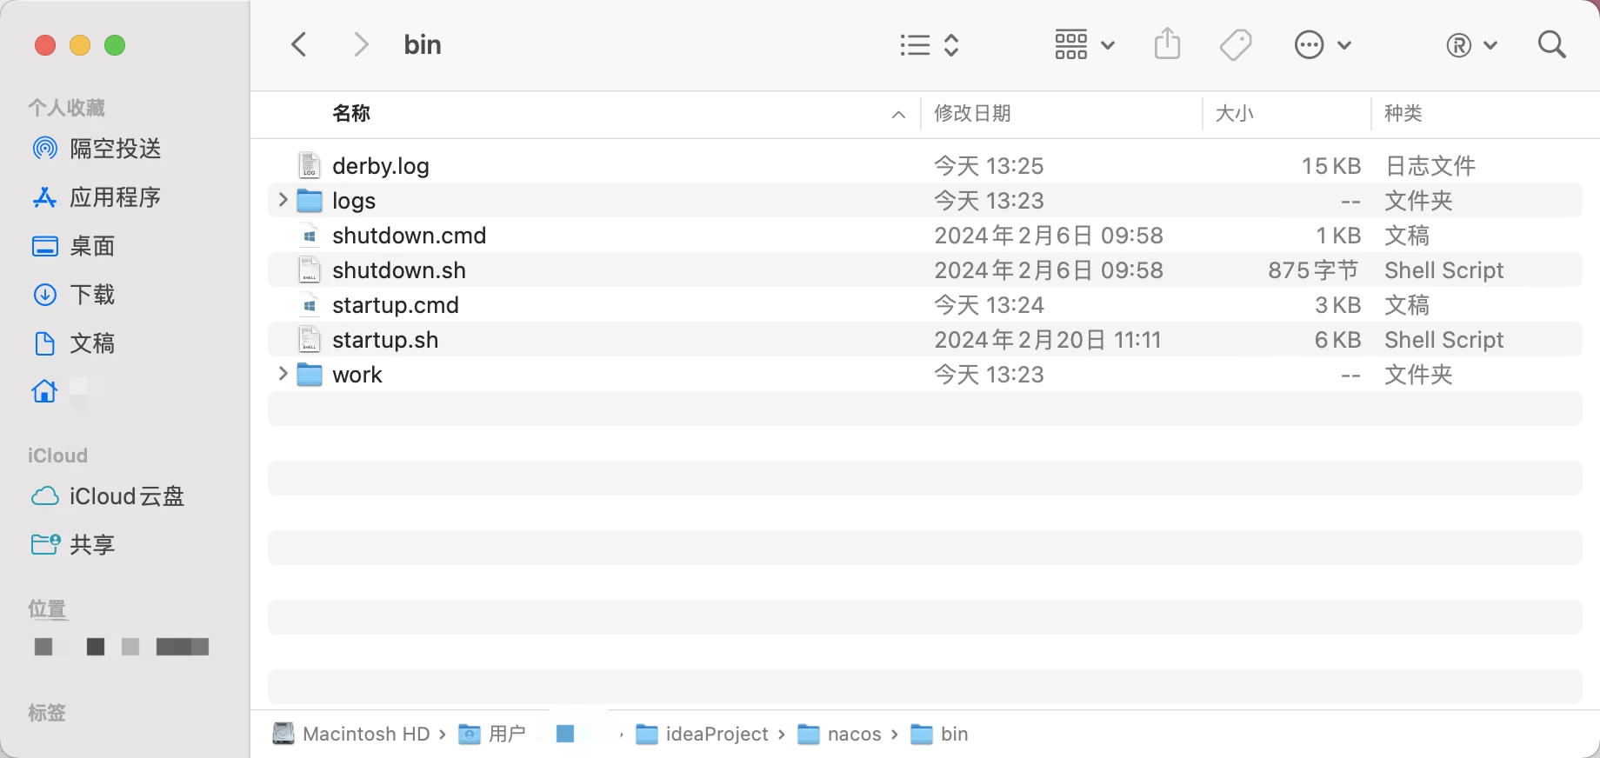Select iCloud云盘 in the sidebar
This screenshot has width=1600, height=758.
126,496
